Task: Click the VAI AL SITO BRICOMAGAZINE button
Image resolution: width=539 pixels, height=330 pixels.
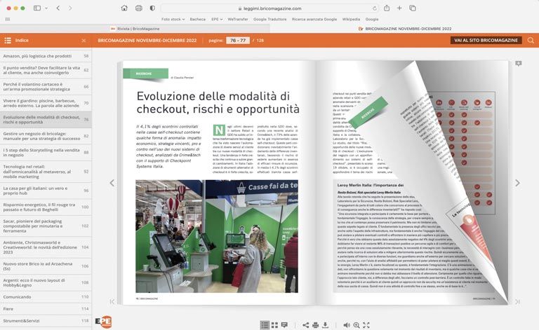Action: tap(486, 40)
